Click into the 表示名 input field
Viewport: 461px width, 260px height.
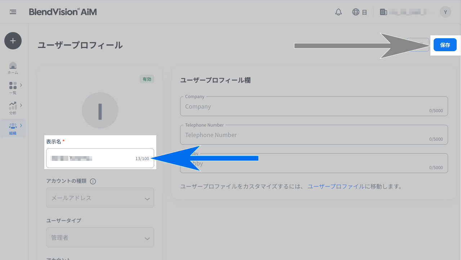100,158
